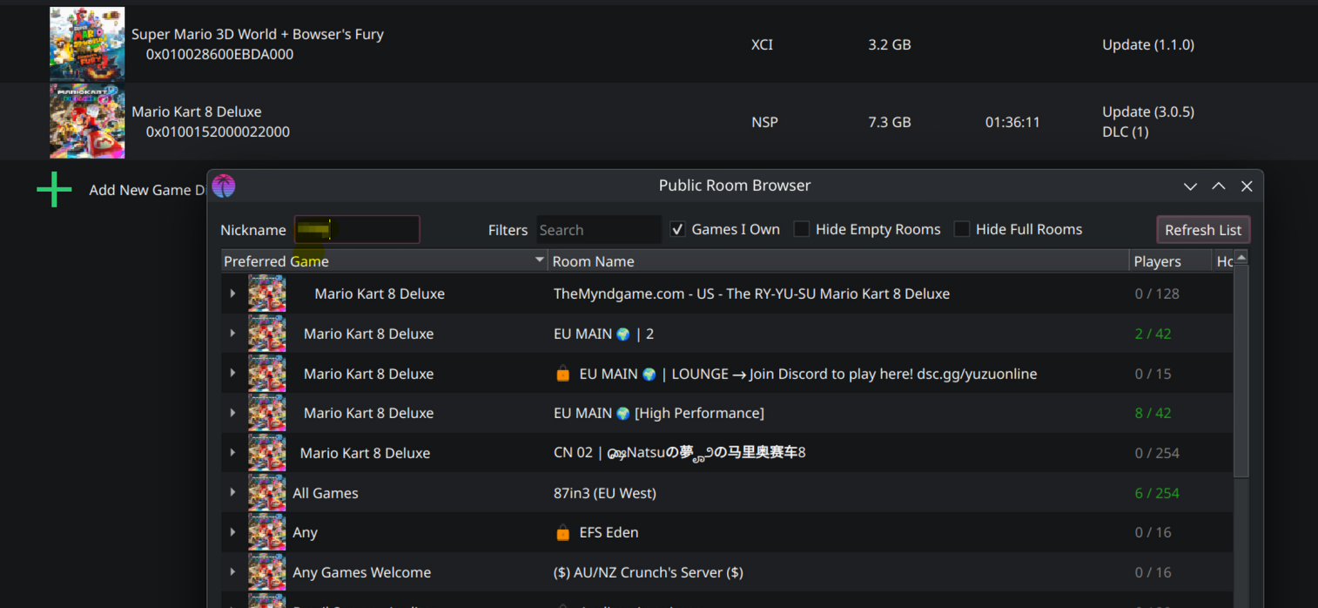Click the 8 / 42 players count
This screenshot has width=1318, height=608.
coord(1153,413)
